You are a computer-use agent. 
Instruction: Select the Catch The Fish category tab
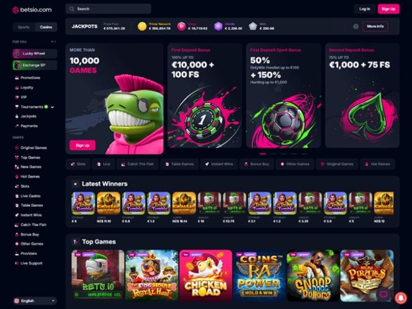click(x=138, y=164)
